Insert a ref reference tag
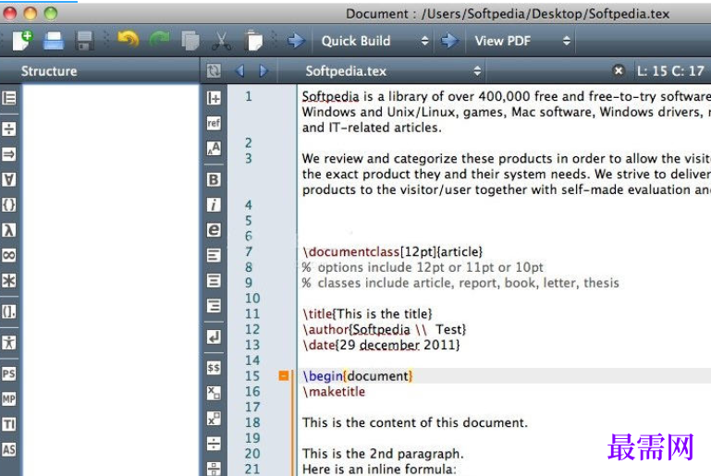Screen dimensions: 711x476 coord(214,123)
